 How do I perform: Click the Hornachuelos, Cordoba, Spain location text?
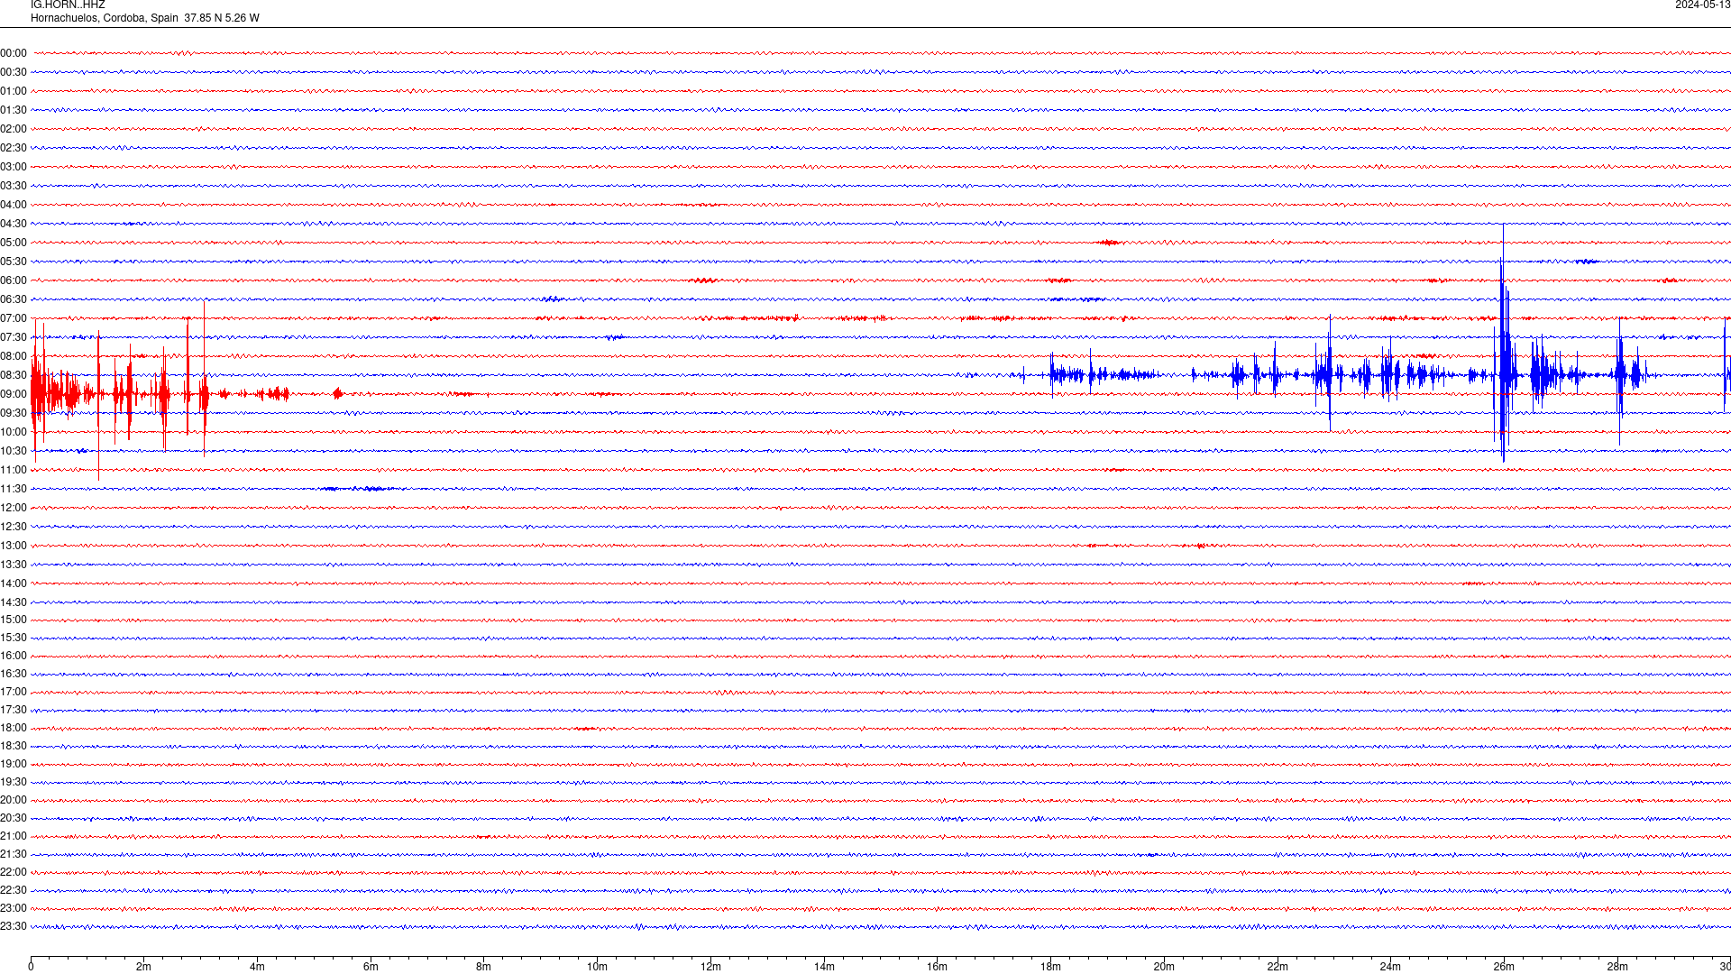[105, 18]
